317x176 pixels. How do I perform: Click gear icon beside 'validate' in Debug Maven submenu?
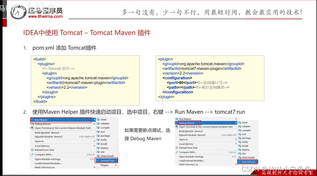tap(240, 126)
